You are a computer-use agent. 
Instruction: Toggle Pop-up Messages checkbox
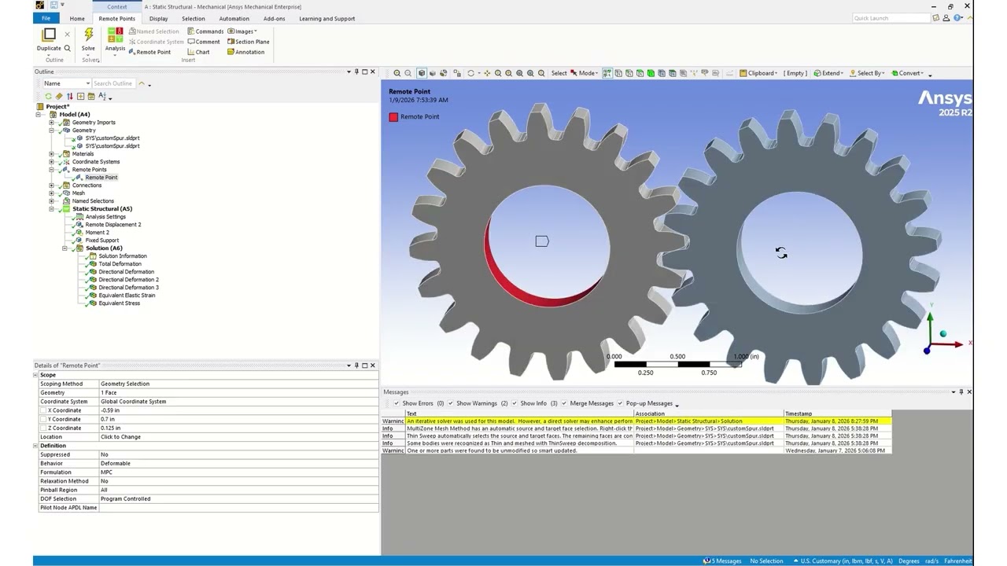pyautogui.click(x=620, y=403)
